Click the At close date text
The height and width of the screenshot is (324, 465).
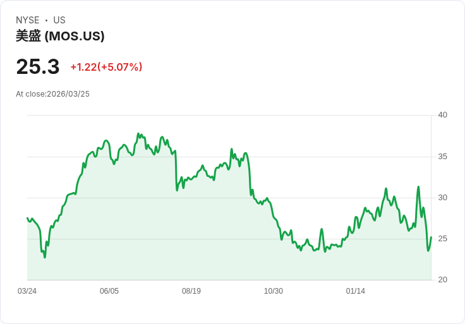(53, 94)
